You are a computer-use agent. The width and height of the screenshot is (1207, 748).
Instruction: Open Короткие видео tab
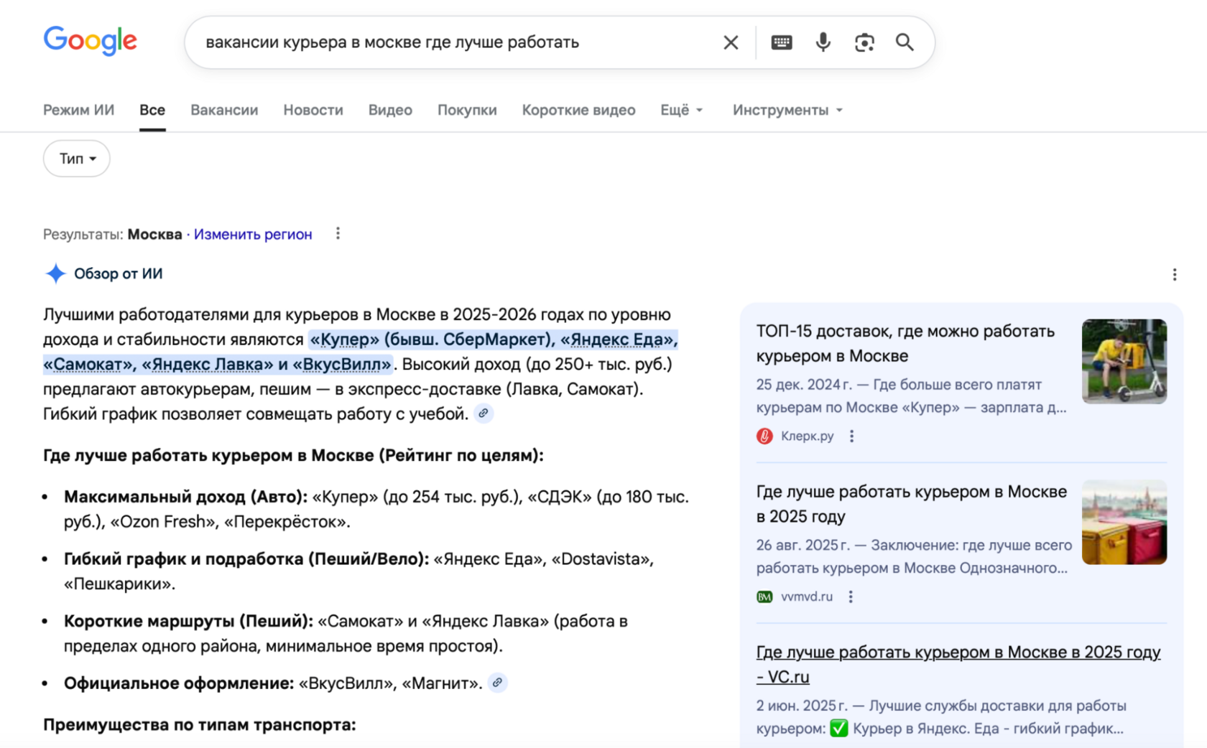click(x=578, y=110)
